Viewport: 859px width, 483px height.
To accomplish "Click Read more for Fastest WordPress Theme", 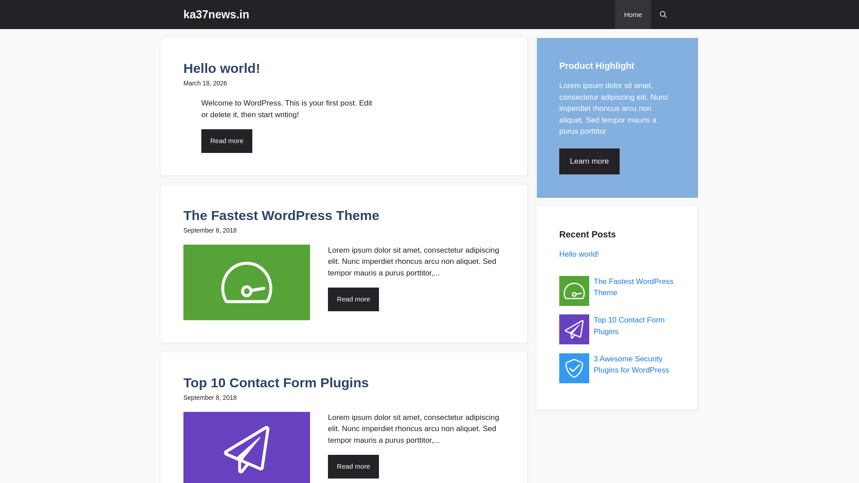I will coord(353,299).
